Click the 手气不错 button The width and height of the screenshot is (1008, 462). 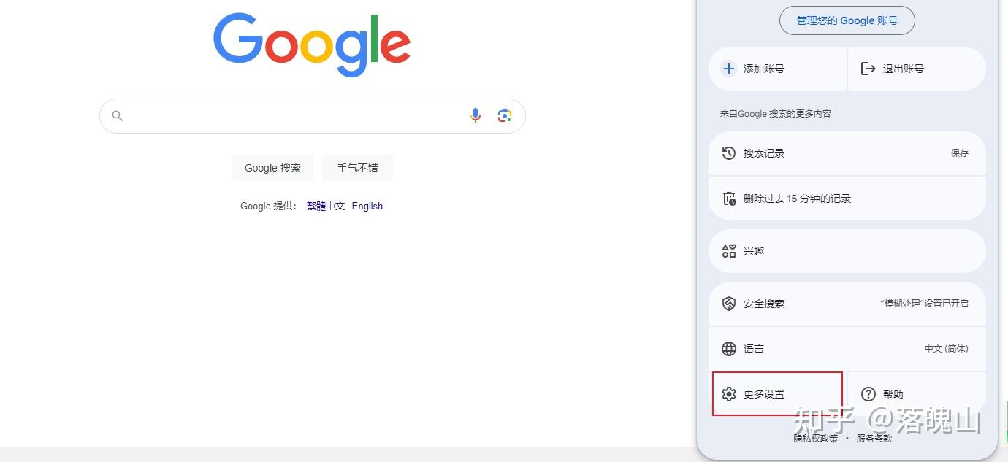click(x=357, y=168)
